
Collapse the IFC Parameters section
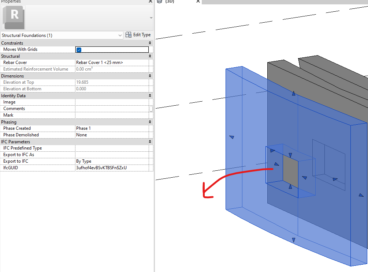click(x=149, y=141)
